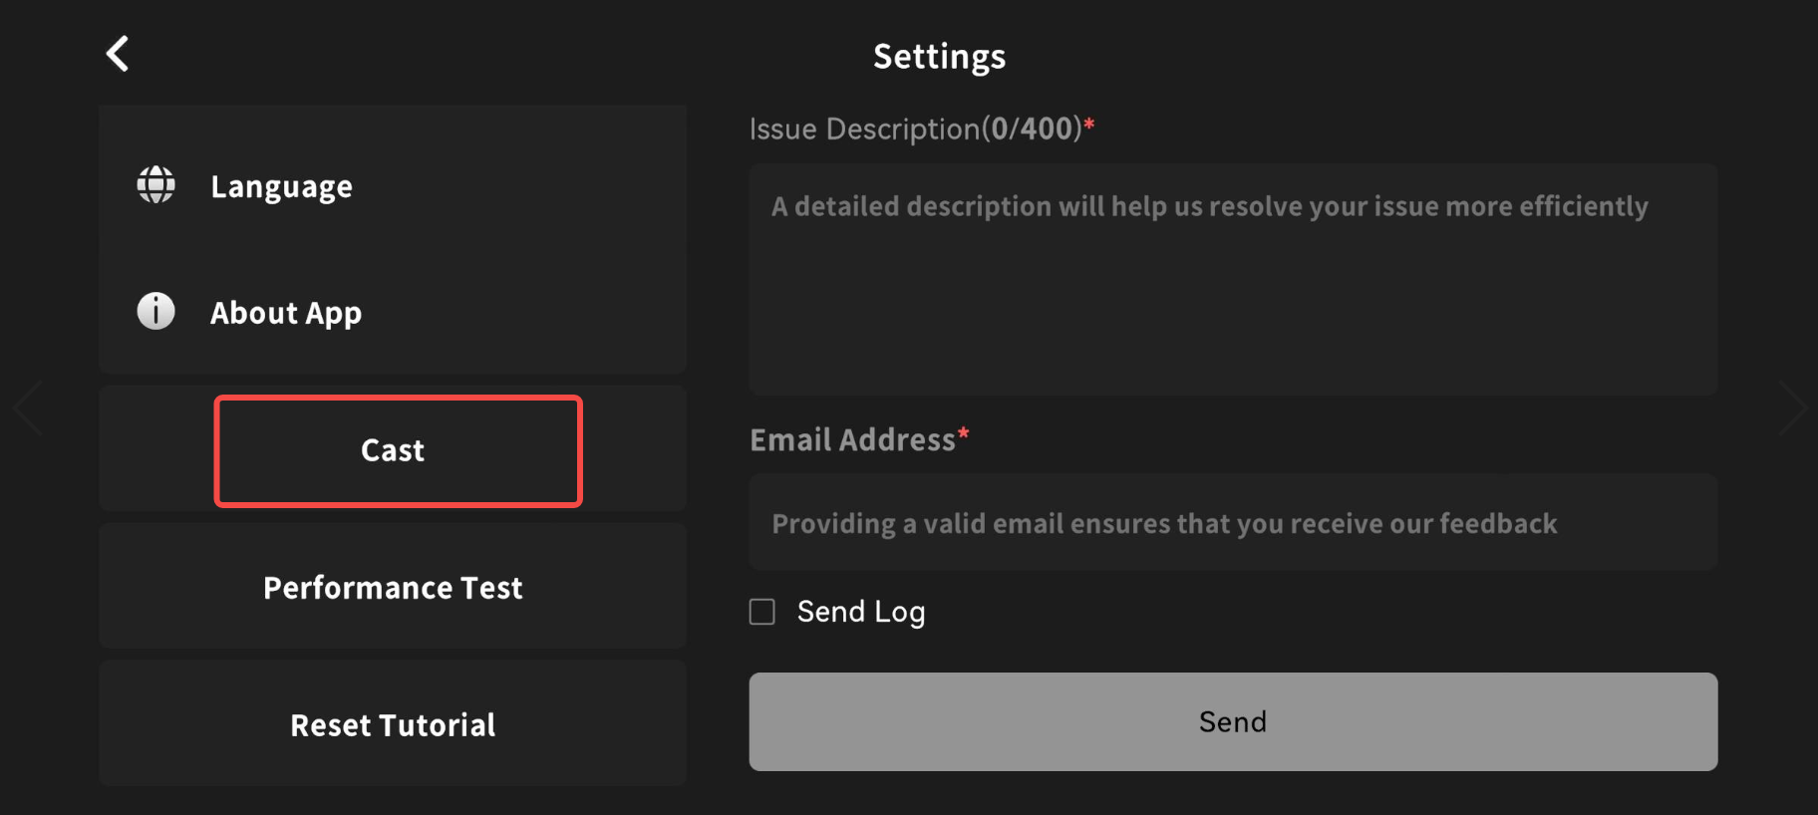Tap the Reset Tutorial button
Screen dimensions: 1818x815
click(393, 724)
